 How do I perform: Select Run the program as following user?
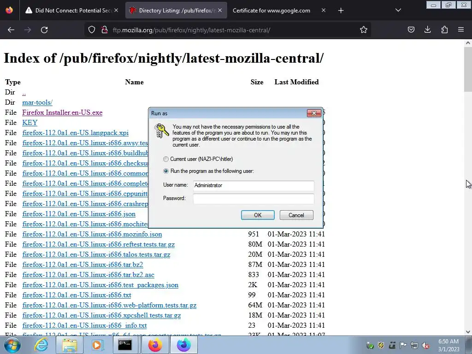click(x=166, y=171)
